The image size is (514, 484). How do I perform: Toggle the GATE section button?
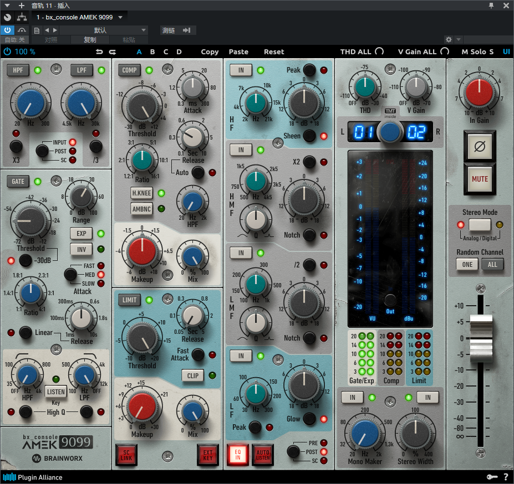[x=18, y=182]
